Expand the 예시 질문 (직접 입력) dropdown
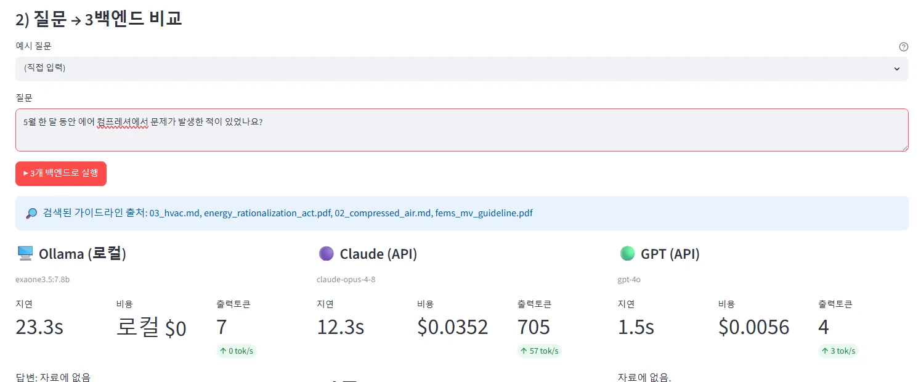This screenshot has height=382, width=921. [x=461, y=68]
